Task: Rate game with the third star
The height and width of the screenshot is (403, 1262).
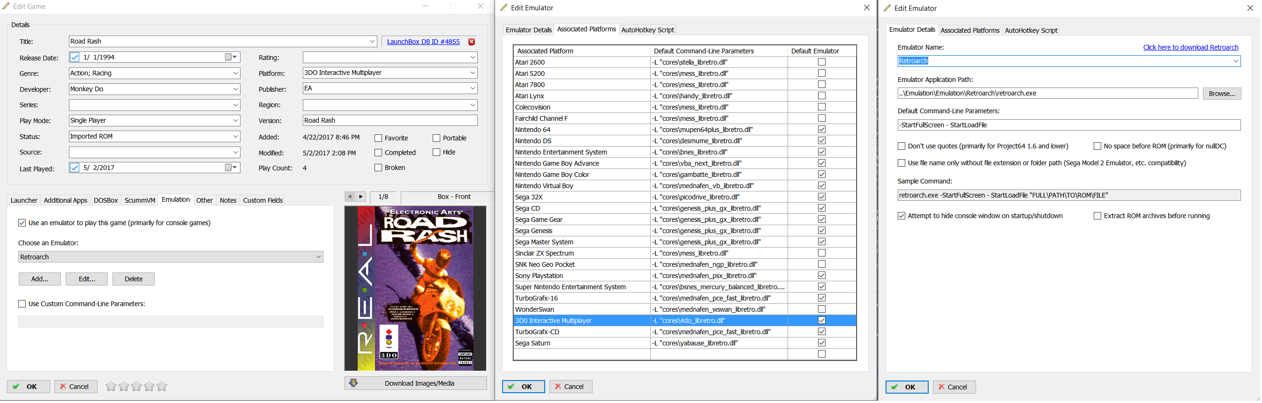Action: click(137, 387)
